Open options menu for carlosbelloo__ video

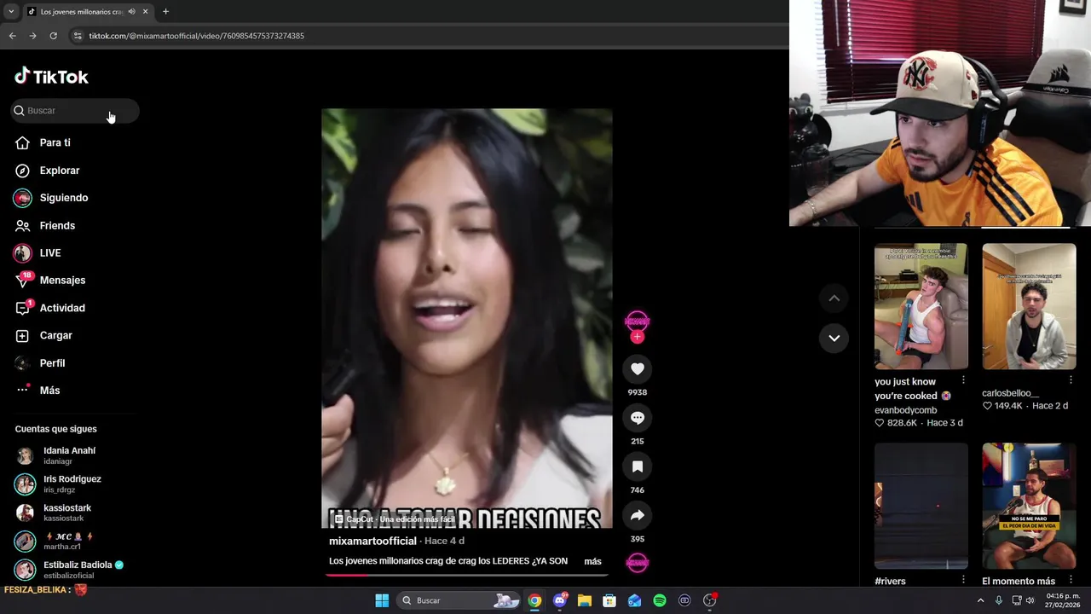[1071, 379]
